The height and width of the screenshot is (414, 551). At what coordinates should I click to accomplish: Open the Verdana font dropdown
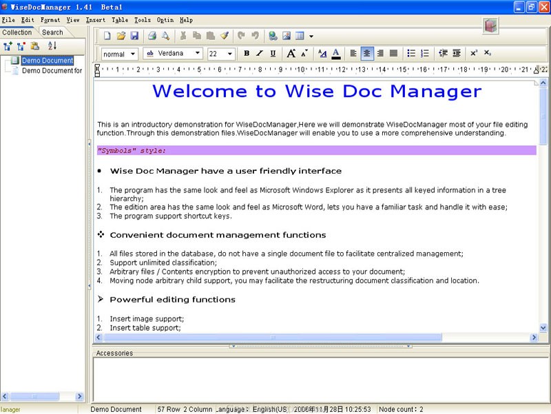[174, 54]
